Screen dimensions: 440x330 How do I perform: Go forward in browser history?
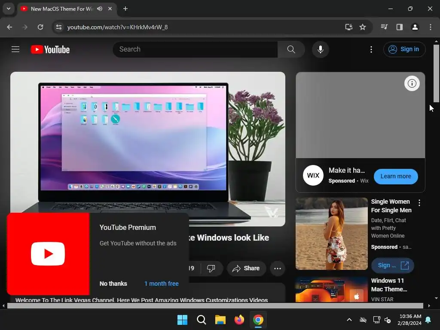point(25,27)
